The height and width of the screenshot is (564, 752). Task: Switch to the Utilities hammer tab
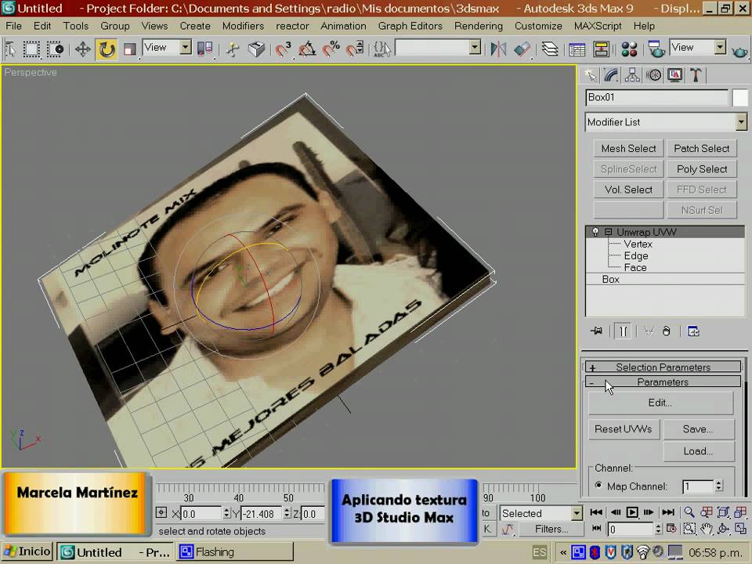(x=696, y=75)
